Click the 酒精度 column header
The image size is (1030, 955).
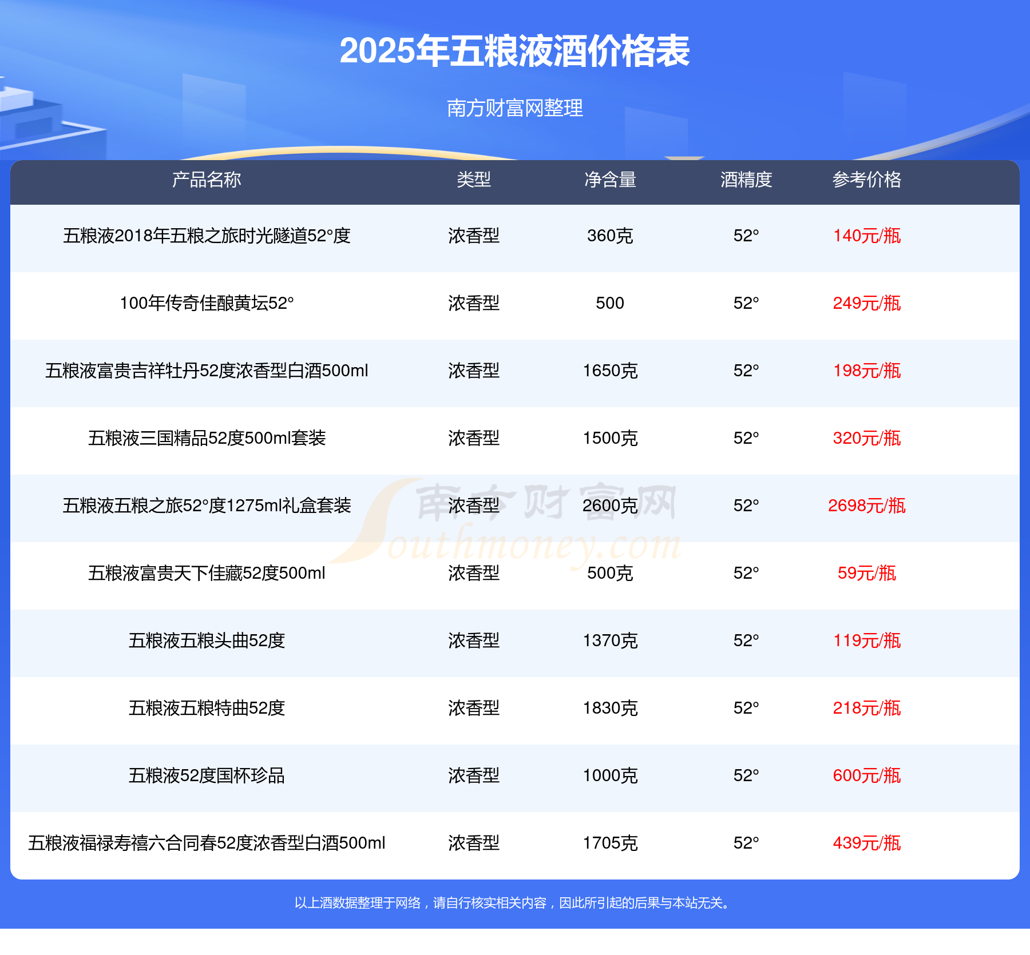coord(746,180)
